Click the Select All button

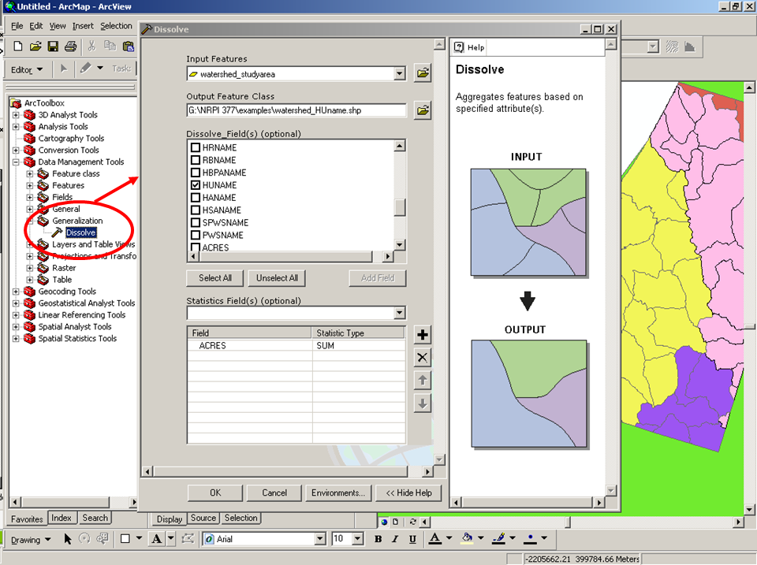pyautogui.click(x=214, y=277)
